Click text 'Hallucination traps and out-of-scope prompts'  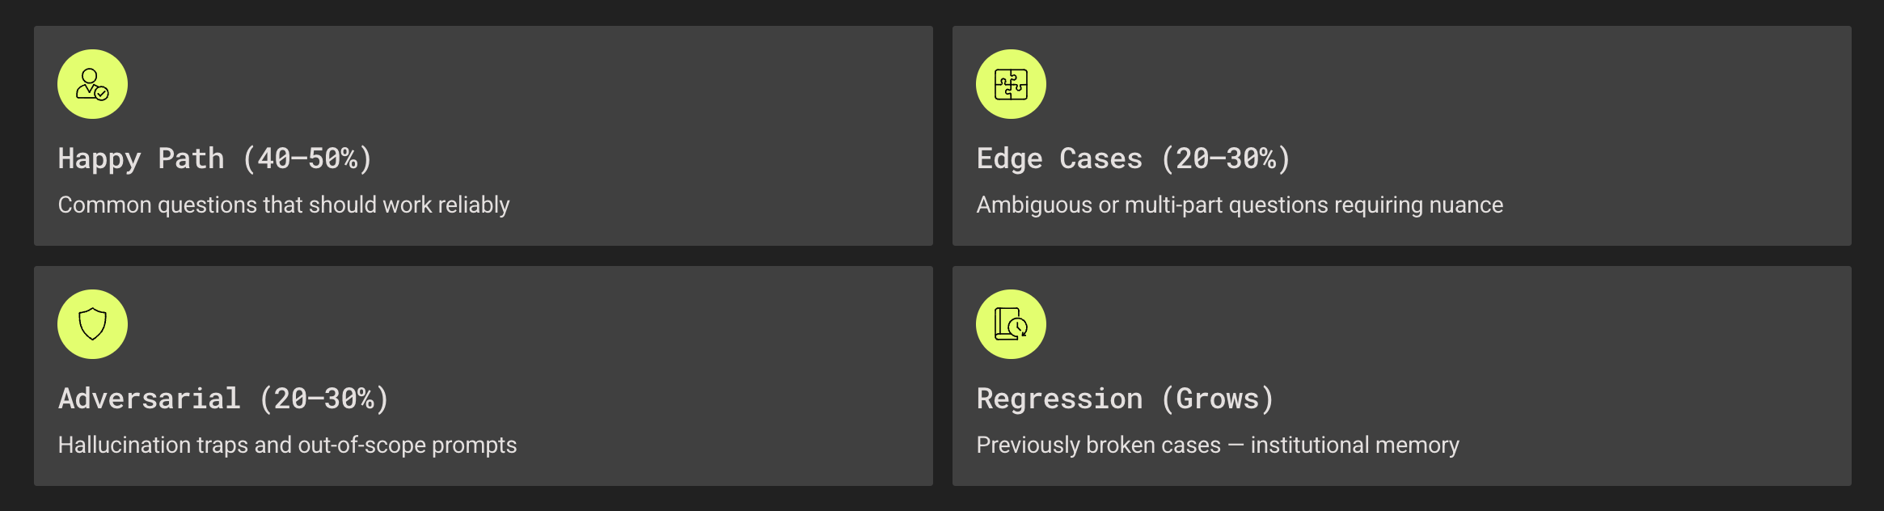[287, 445]
